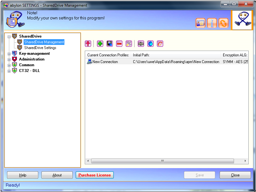Image resolution: width=256 pixels, height=192 pixels.
Task: Click the scrollbar left arrow
Action: click(x=88, y=161)
